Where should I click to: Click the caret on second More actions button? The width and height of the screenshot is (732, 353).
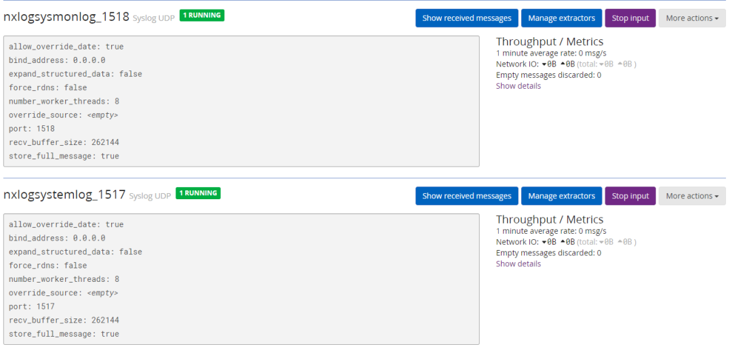(716, 196)
